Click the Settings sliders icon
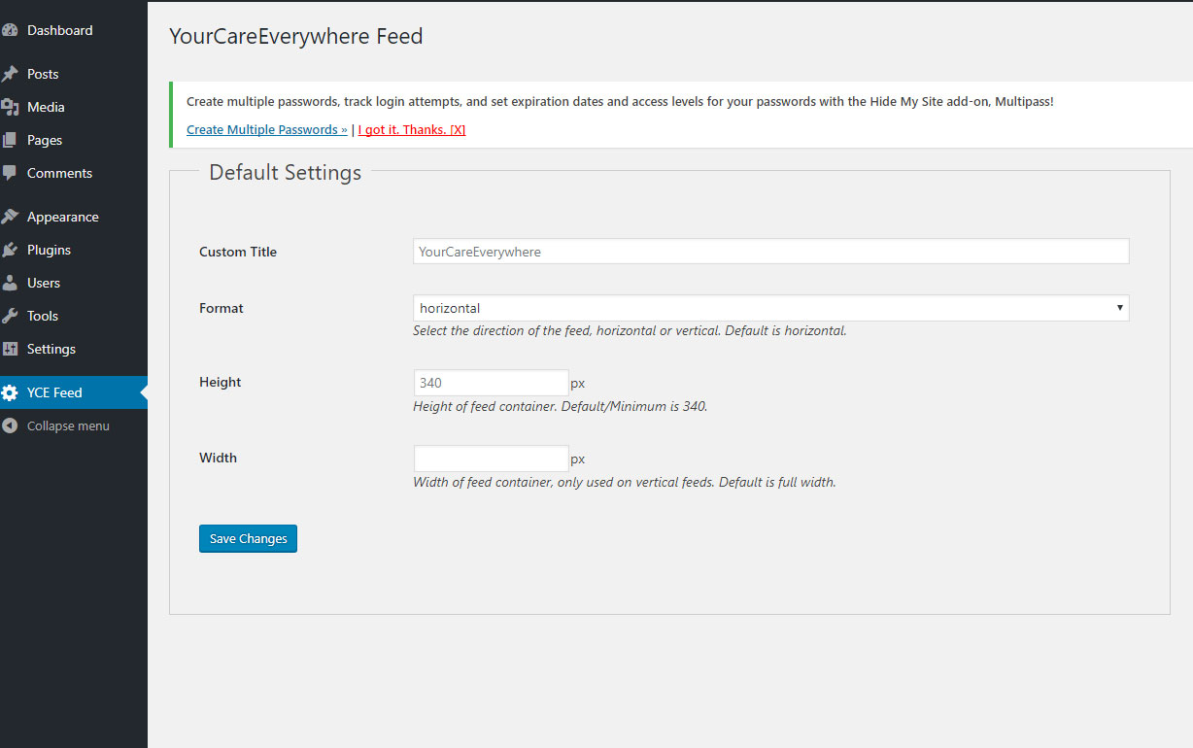This screenshot has width=1193, height=748. 10,349
